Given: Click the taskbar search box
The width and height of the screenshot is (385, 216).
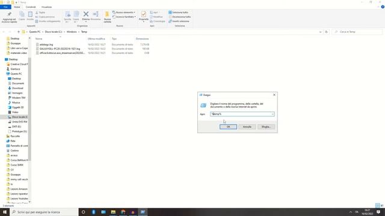Looking at the screenshot, I should tap(44, 212).
